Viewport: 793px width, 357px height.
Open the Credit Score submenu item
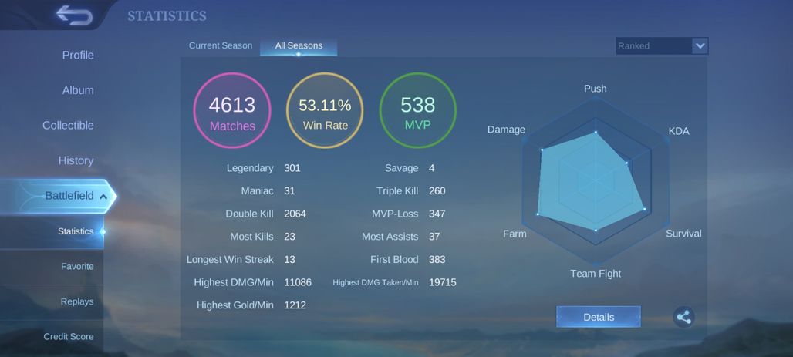click(69, 336)
